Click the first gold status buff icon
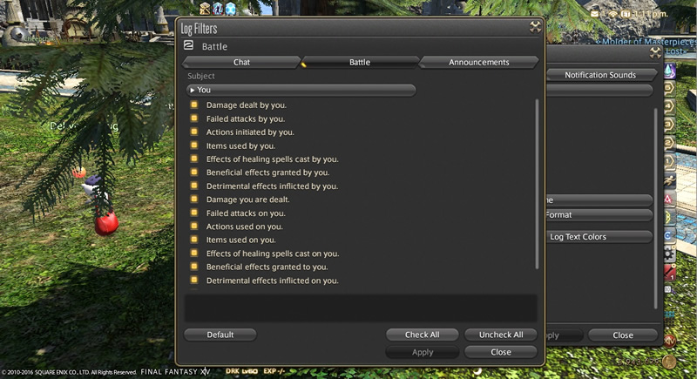The image size is (697, 379). click(x=205, y=8)
